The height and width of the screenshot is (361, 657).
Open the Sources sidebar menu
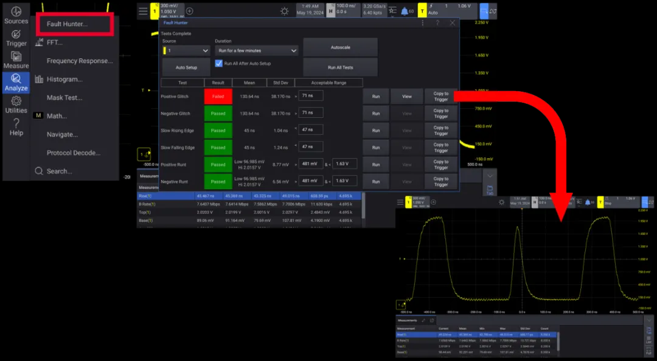click(16, 15)
